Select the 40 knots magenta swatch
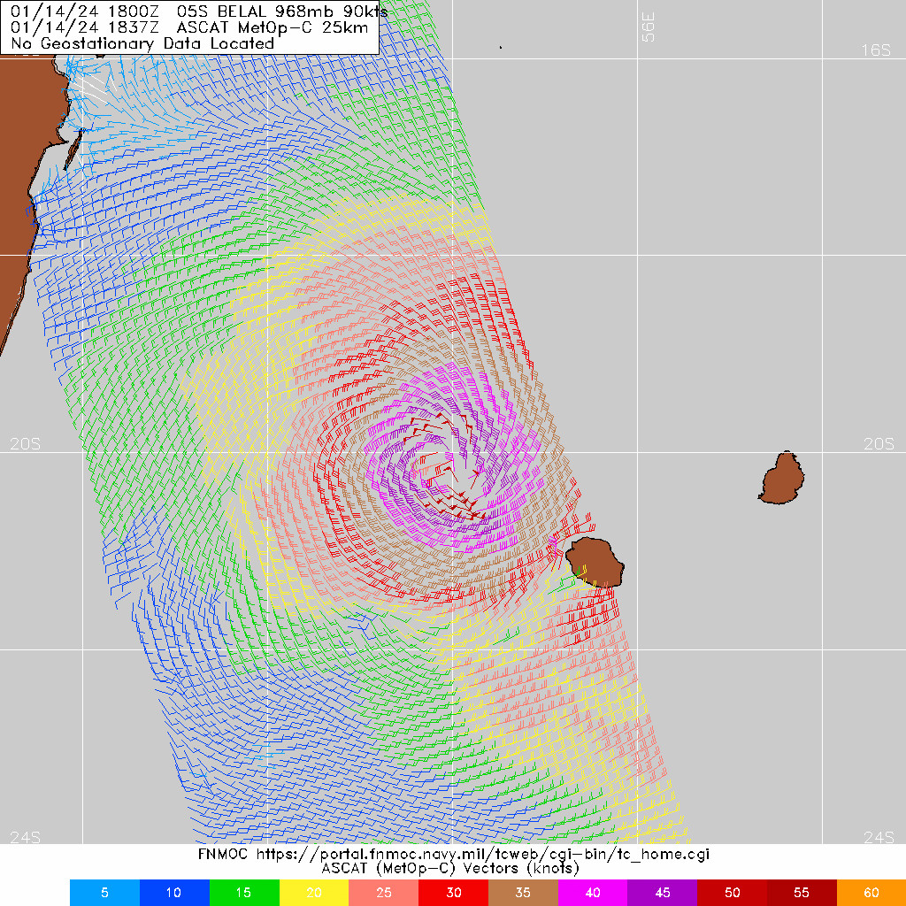 pyautogui.click(x=593, y=892)
